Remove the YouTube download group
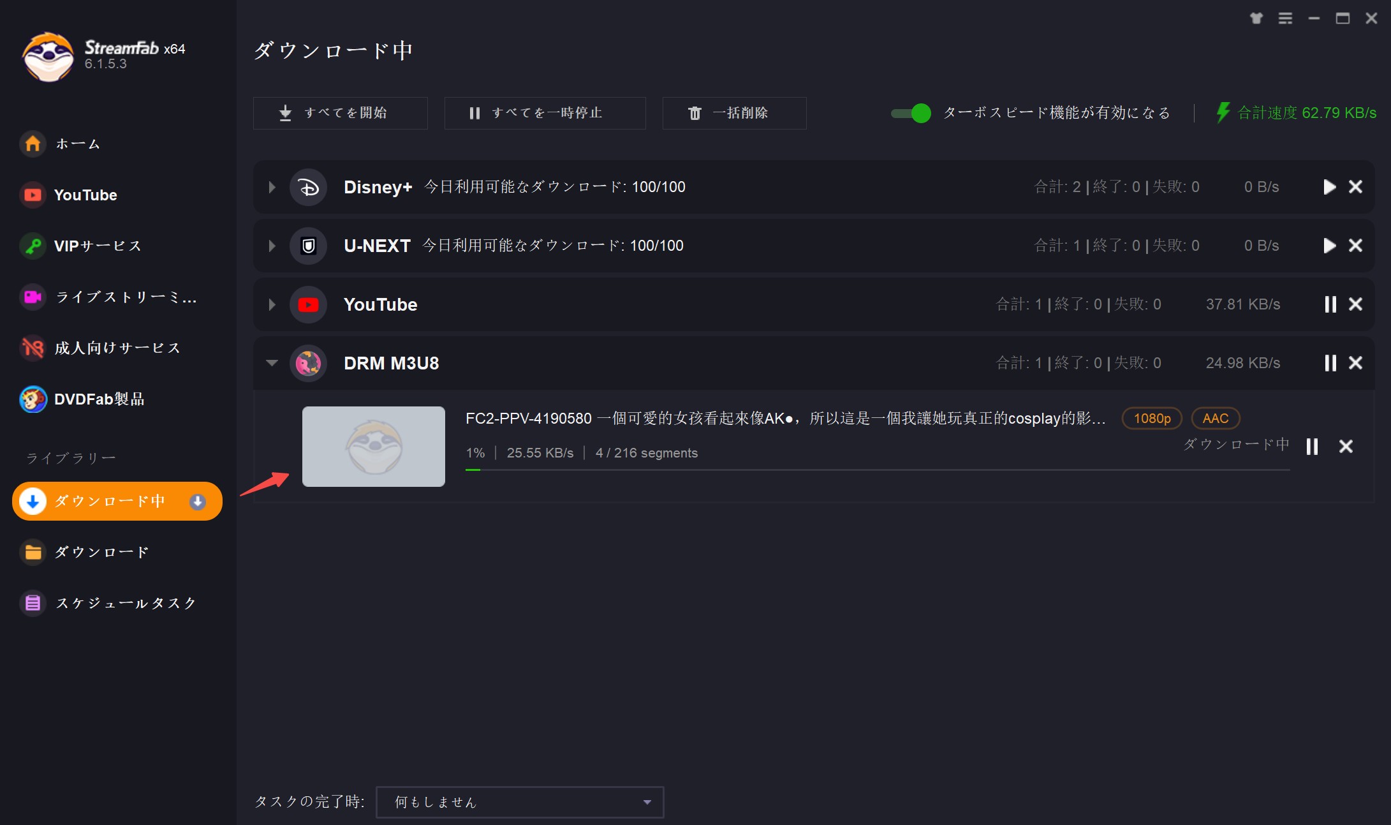This screenshot has width=1391, height=825. tap(1356, 304)
